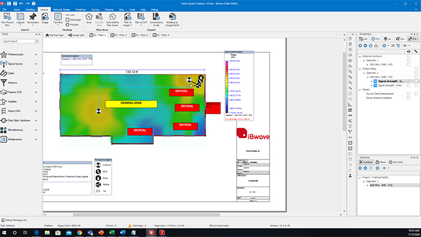Click Annotations to Zip icon
This screenshot has height=237, width=421.
pyautogui.click(x=156, y=17)
